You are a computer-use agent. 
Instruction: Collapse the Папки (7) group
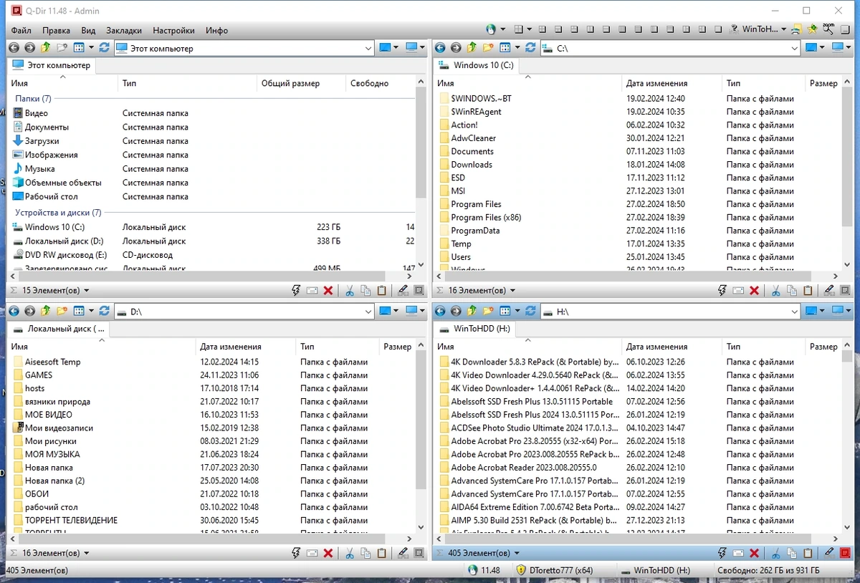[33, 99]
